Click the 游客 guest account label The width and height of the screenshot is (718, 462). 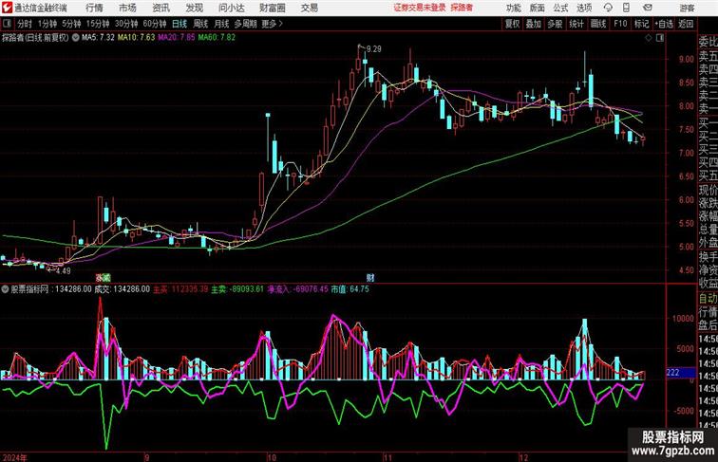(687, 8)
